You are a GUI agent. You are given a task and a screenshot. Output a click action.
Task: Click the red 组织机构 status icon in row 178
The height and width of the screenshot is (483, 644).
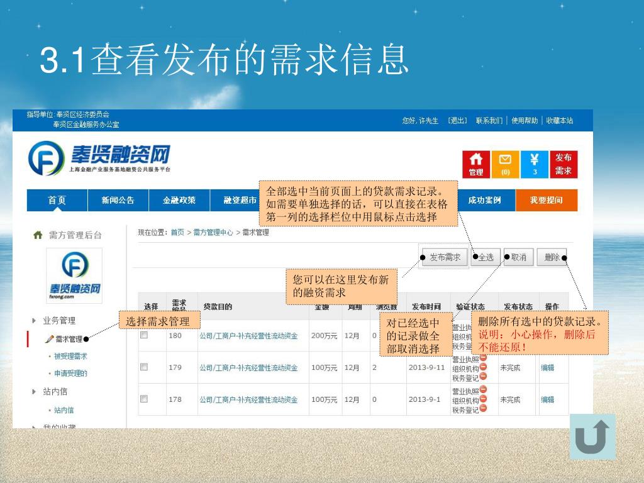coord(483,398)
